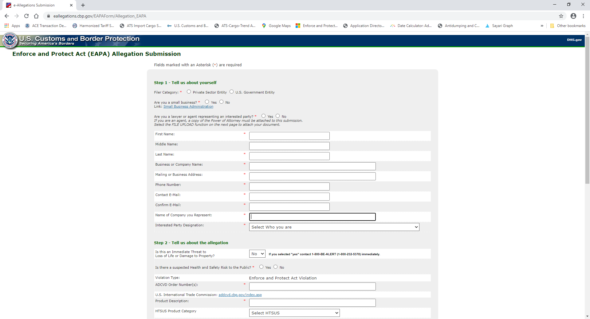Screen dimensions: 590x319
Task: Choose U.S. Government Entity filer category
Action: coord(232,92)
